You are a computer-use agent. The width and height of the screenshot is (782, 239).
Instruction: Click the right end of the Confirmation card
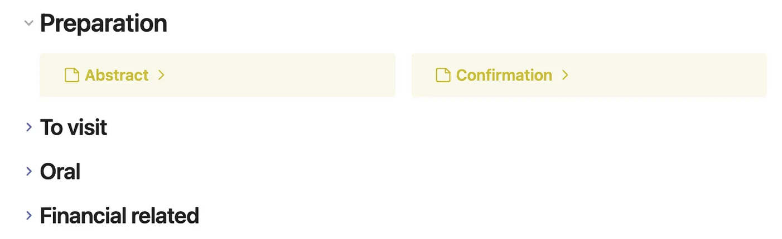click(756, 75)
